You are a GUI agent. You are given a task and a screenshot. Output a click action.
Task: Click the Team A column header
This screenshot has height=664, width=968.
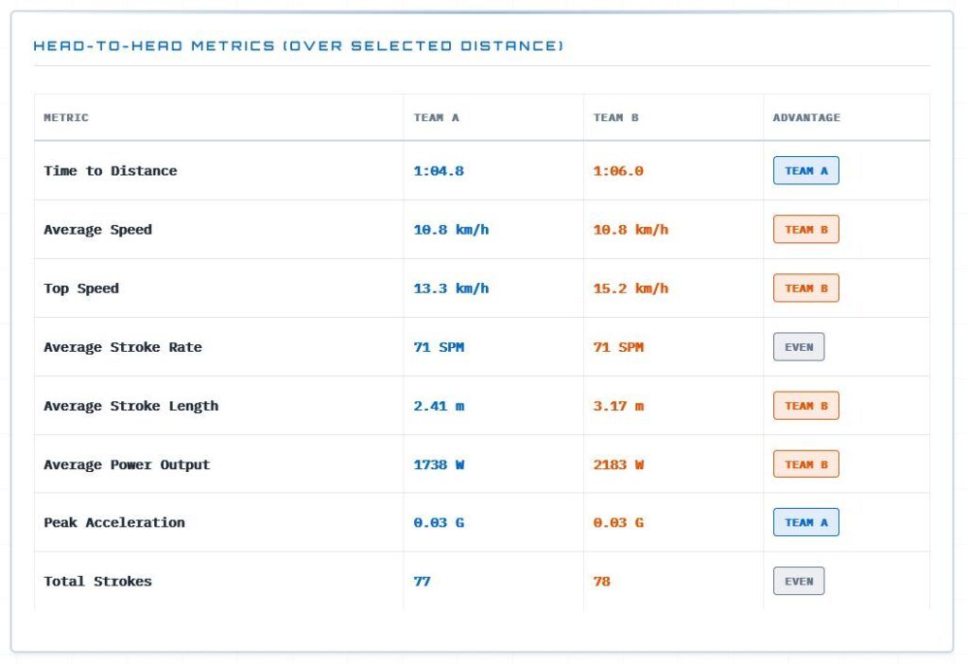click(x=437, y=117)
